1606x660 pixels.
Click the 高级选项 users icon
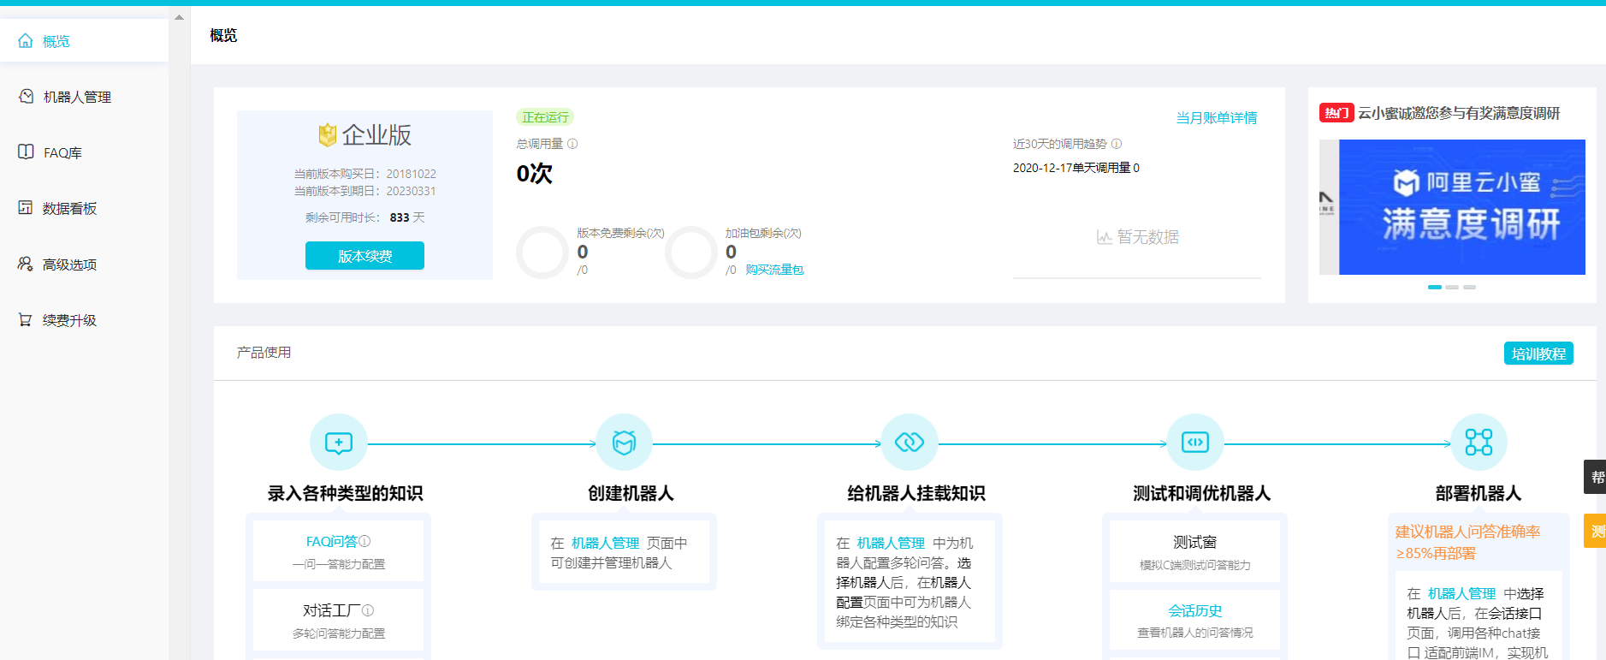pos(26,264)
